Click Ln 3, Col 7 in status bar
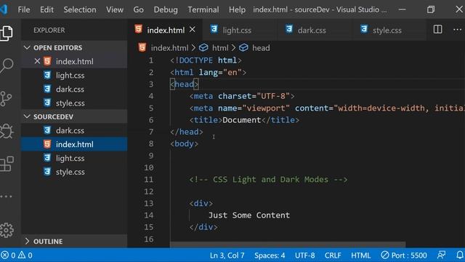Image resolution: width=465 pixels, height=262 pixels. [227, 255]
